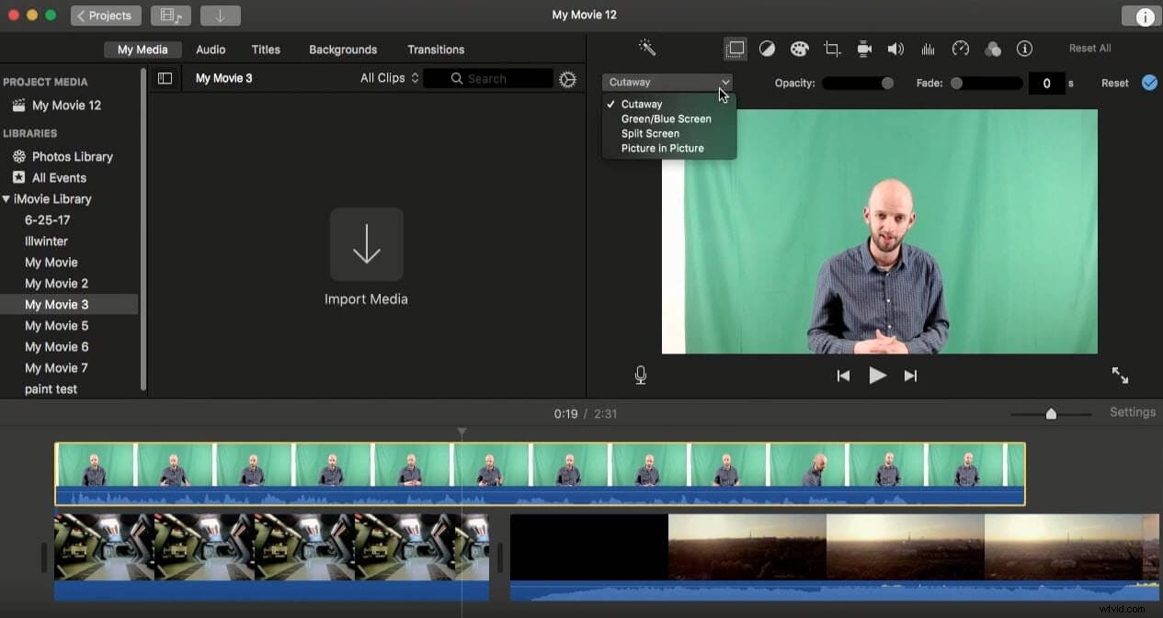Toggle the sidebar visibility button above Project Media
This screenshot has height=618, width=1163.
(x=165, y=78)
